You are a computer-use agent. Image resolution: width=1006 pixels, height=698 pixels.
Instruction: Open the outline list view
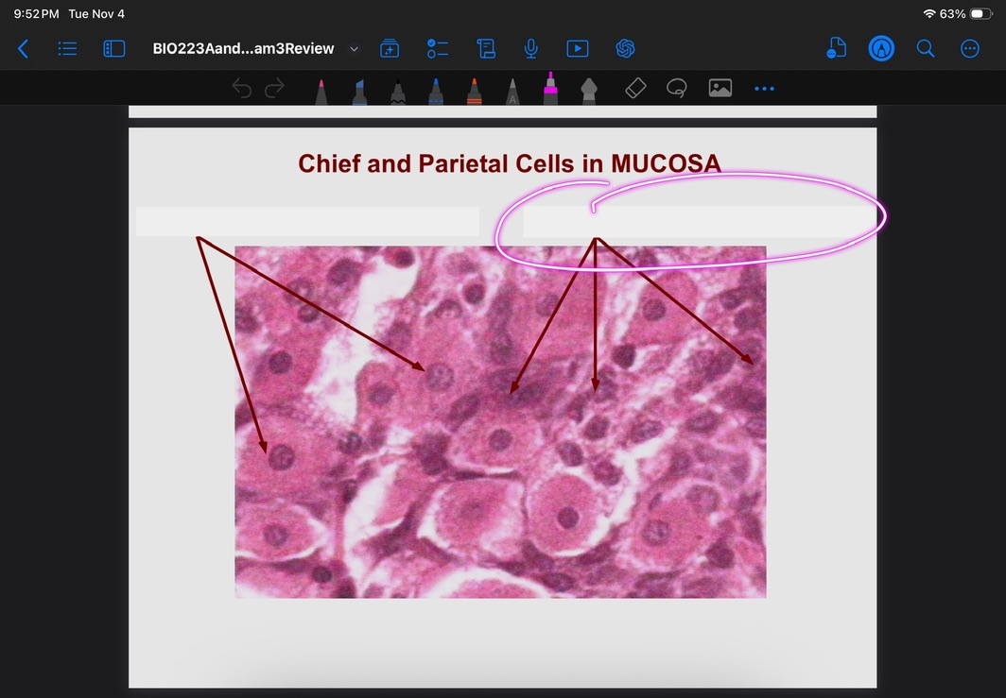click(67, 49)
